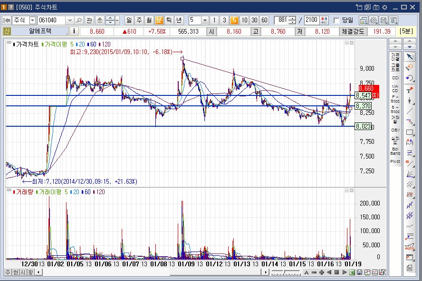Expand indicator list up arrow left column

point(395,41)
